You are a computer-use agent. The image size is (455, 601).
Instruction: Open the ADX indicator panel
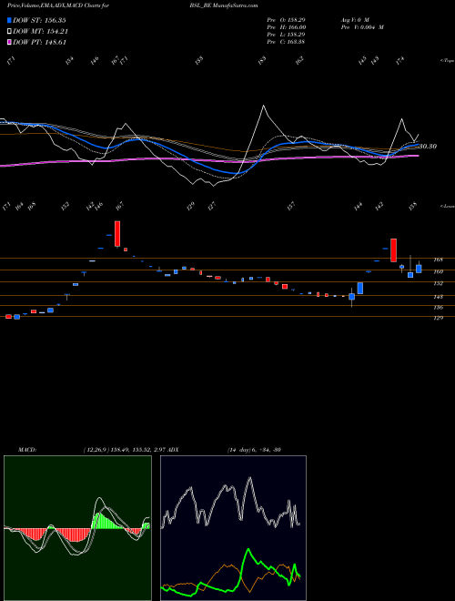pyautogui.click(x=233, y=528)
